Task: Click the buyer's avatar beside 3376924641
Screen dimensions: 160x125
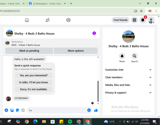Action: tap(8, 99)
